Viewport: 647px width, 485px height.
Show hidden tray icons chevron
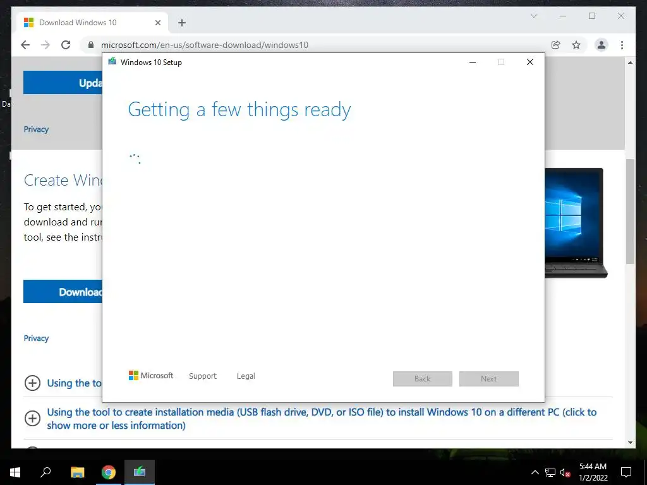click(x=535, y=472)
